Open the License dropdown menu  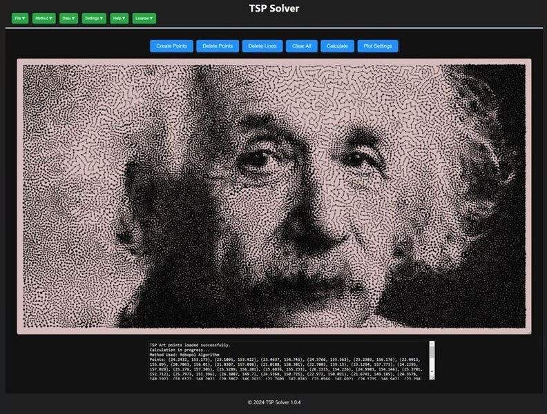pyautogui.click(x=144, y=19)
